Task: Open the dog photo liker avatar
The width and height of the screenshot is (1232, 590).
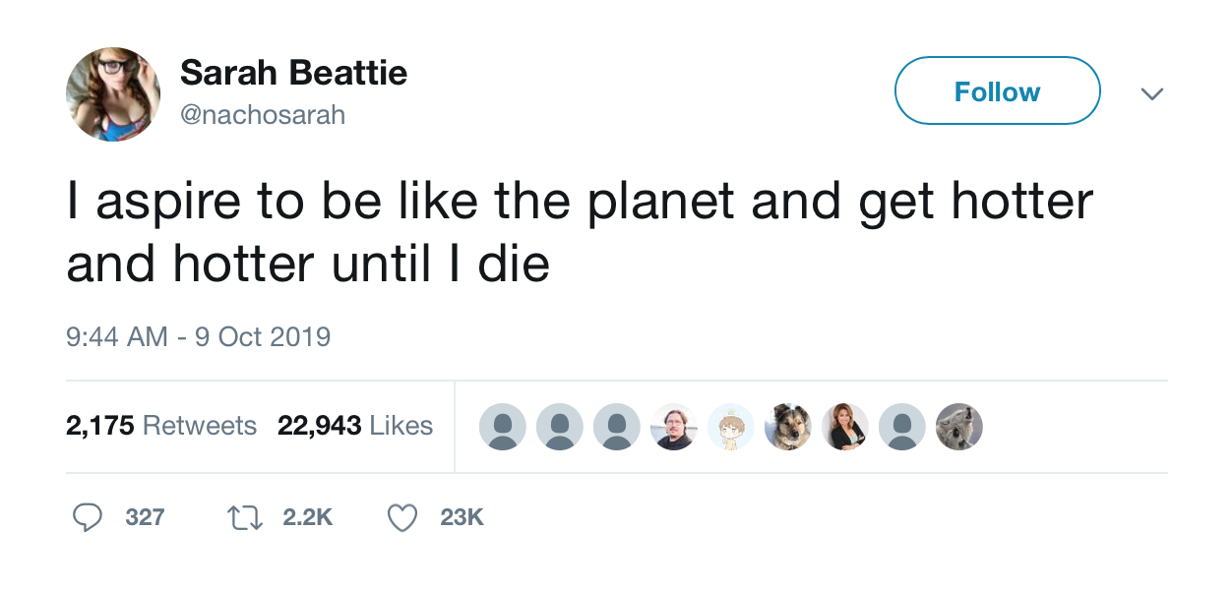Action: [788, 427]
